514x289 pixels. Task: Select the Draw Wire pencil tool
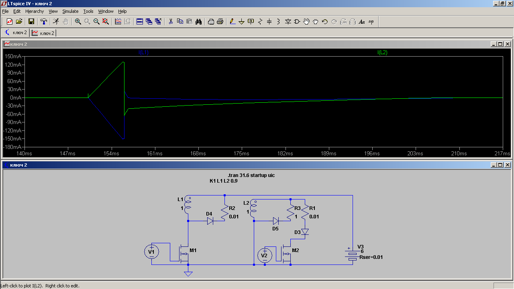click(x=232, y=22)
